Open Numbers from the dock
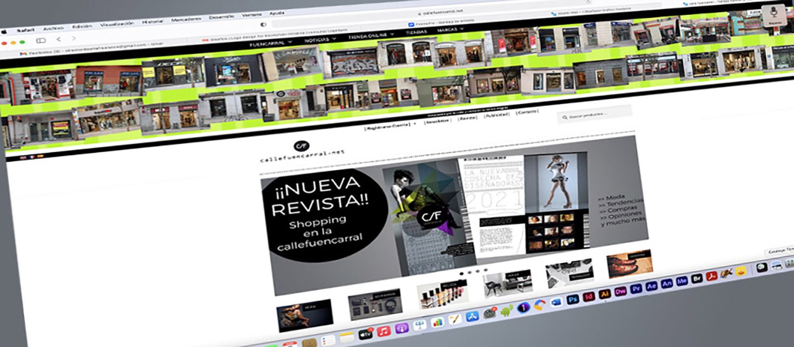This screenshot has width=794, height=347. coord(437,322)
